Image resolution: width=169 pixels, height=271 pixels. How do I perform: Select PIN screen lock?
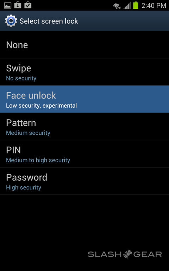coord(84,153)
